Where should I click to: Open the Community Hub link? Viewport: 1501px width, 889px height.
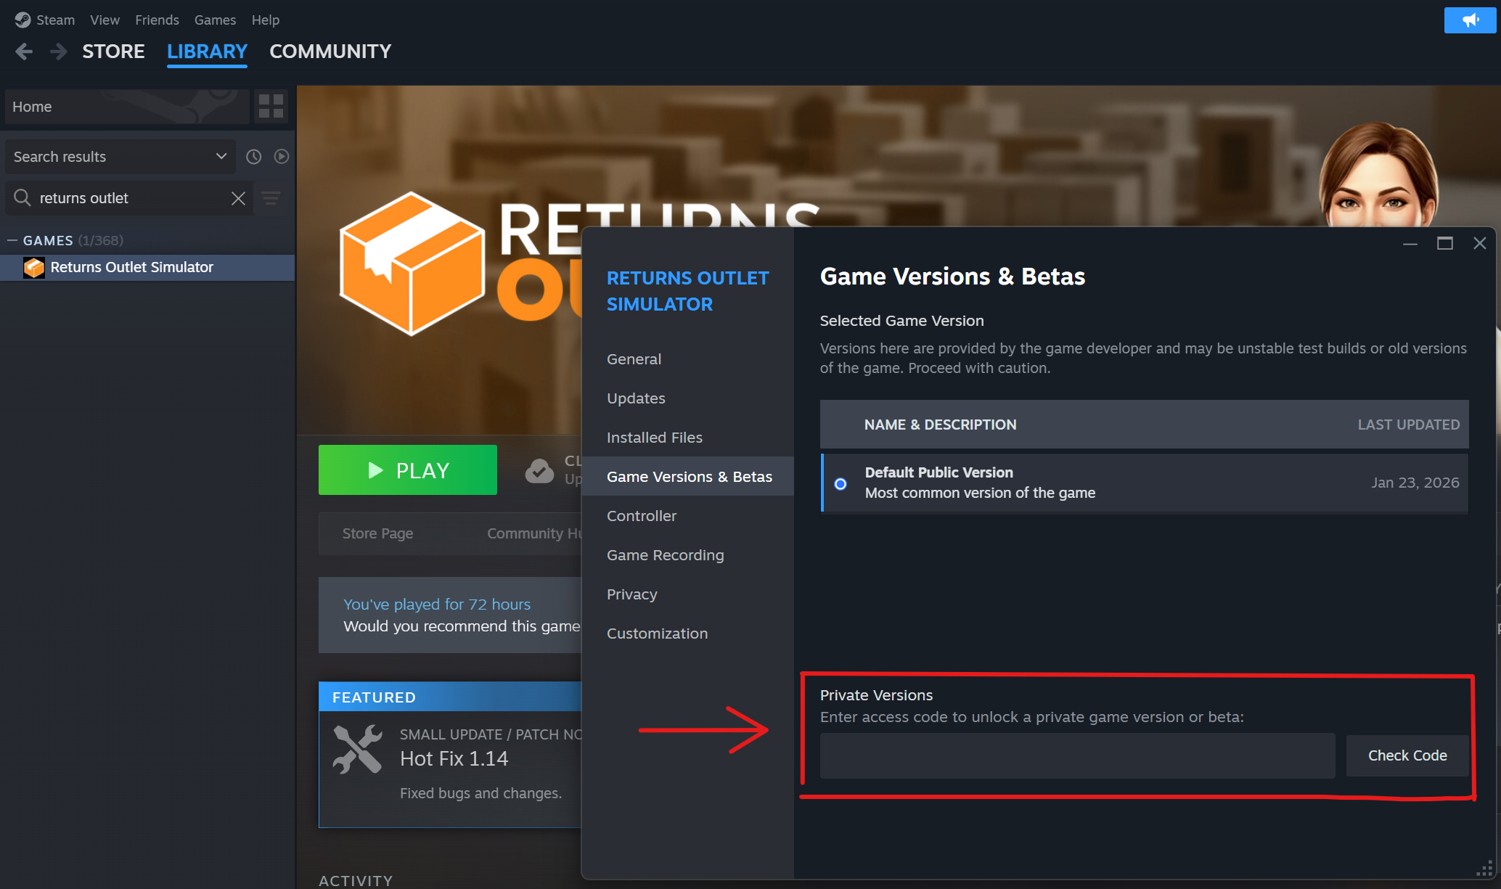535,533
